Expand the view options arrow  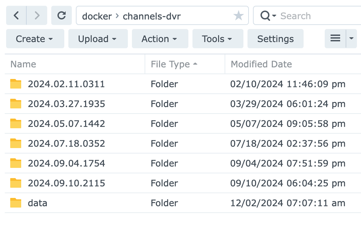351,38
